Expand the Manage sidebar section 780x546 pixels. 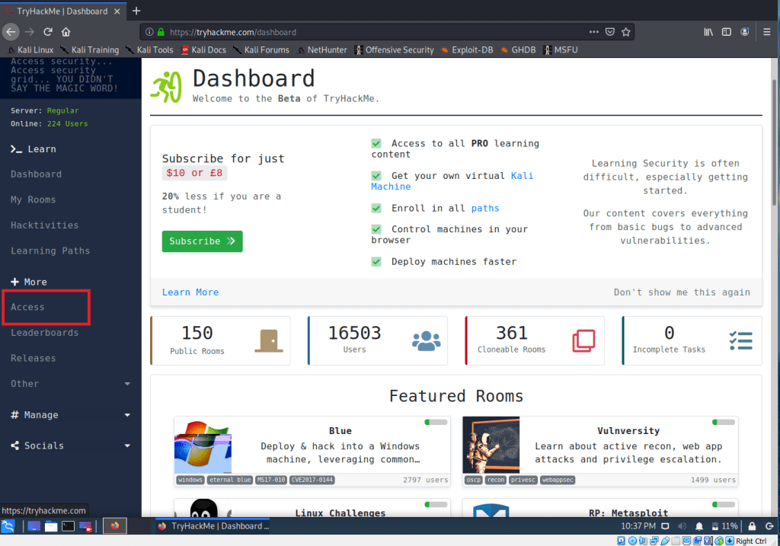coord(127,415)
